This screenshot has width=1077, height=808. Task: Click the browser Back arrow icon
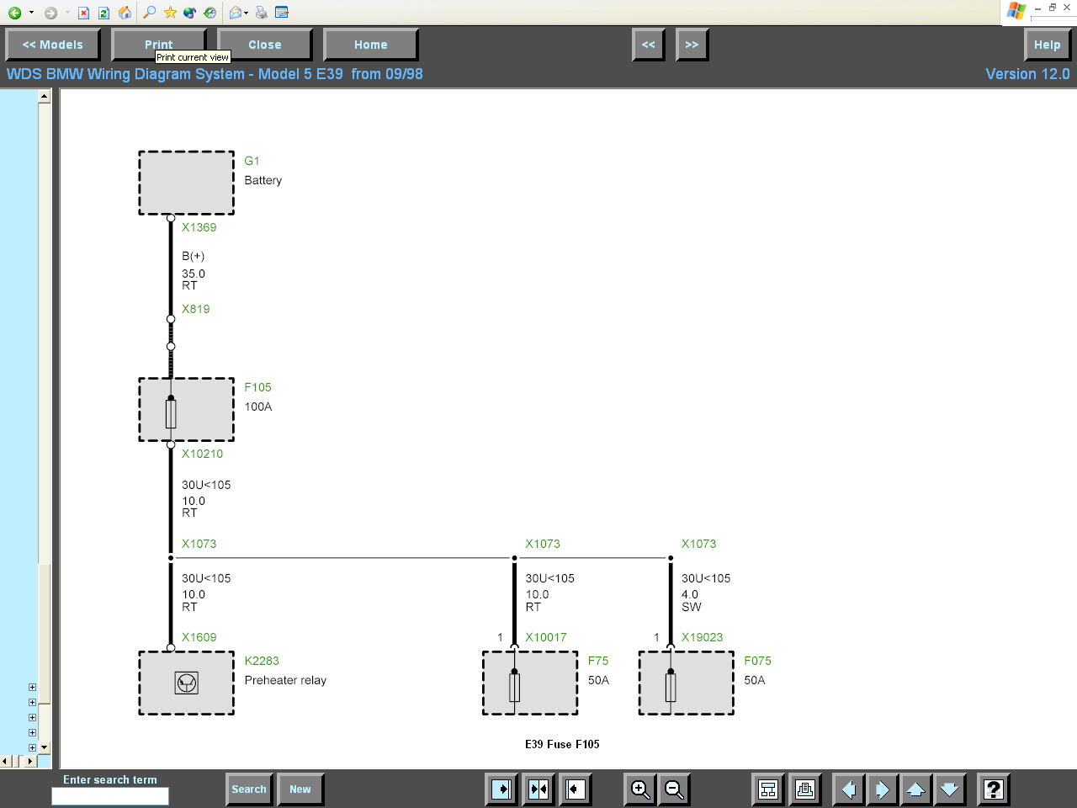pos(14,13)
